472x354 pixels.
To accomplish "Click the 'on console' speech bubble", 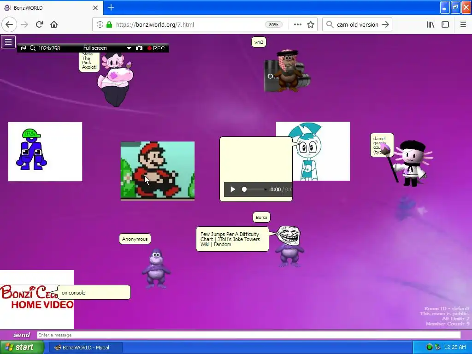I will [x=94, y=293].
